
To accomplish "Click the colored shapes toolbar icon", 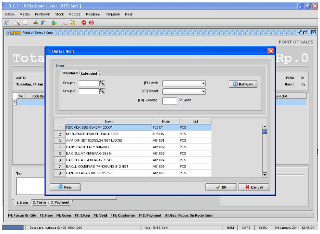I will click(x=54, y=23).
